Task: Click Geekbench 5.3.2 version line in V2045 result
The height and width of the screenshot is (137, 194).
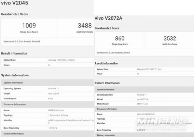Action: 22,41
